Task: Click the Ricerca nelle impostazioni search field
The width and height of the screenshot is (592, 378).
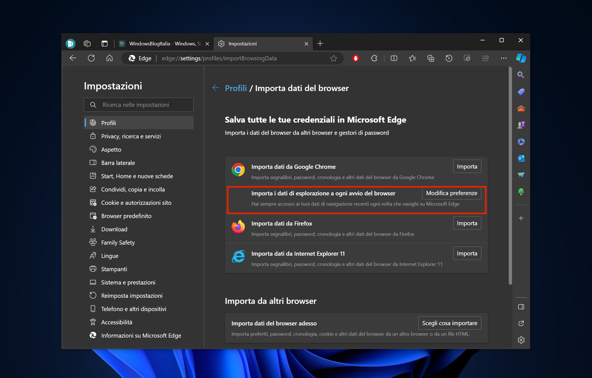Action: pyautogui.click(x=139, y=105)
